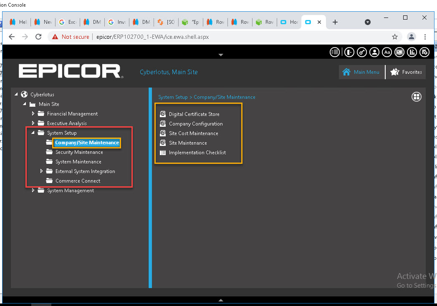Viewport: 437px width, 306px height.
Task: Click the Site Cost Maintenance document icon
Action: click(163, 133)
